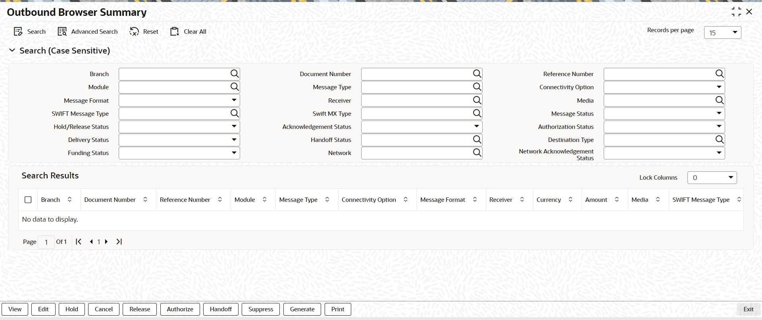Click the Handoff button
The width and height of the screenshot is (762, 320).
pos(221,309)
